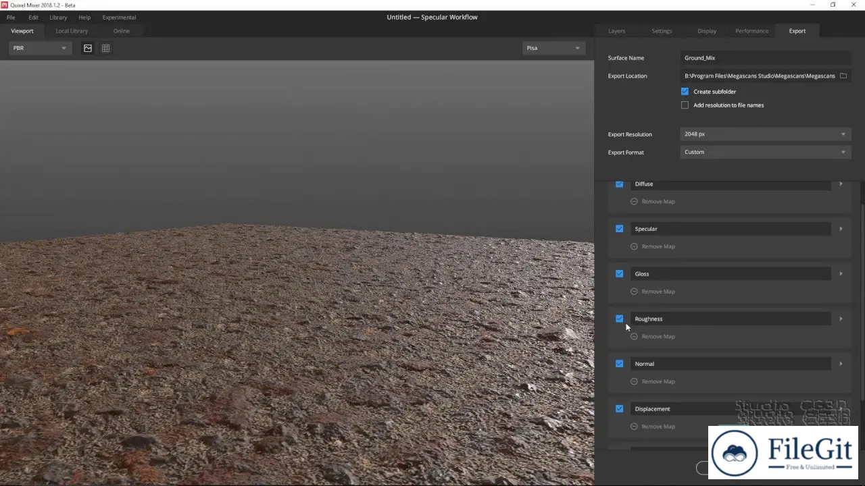865x486 pixels.
Task: Click remove icon under Roughness map
Action: (634, 336)
